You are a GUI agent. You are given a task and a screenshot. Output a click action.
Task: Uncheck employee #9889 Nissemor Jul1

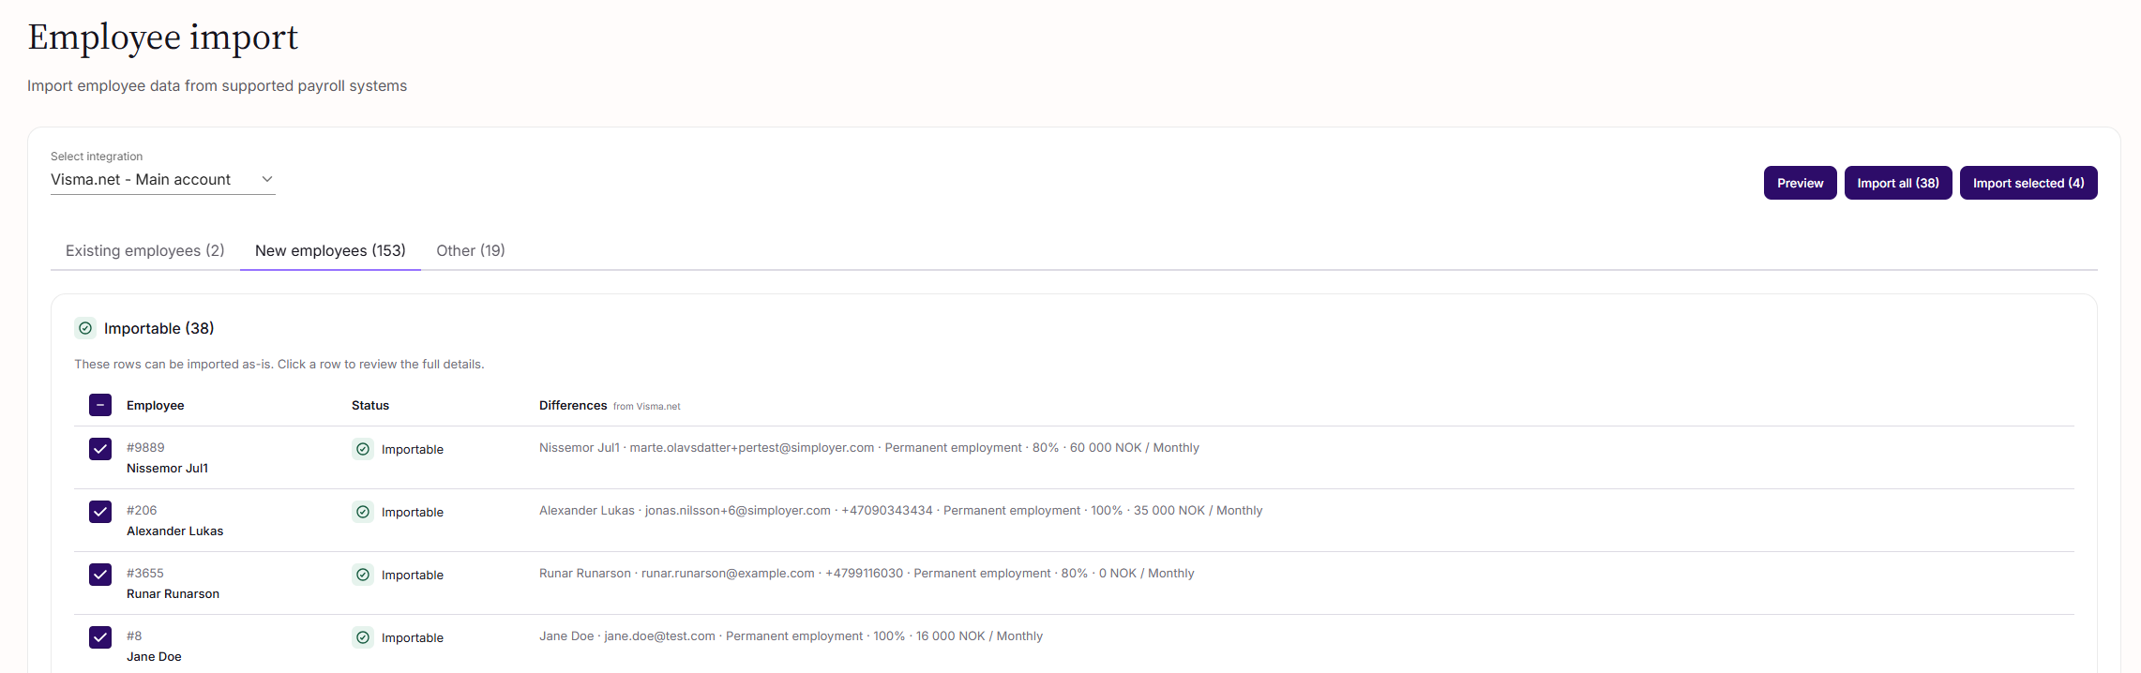click(100, 449)
